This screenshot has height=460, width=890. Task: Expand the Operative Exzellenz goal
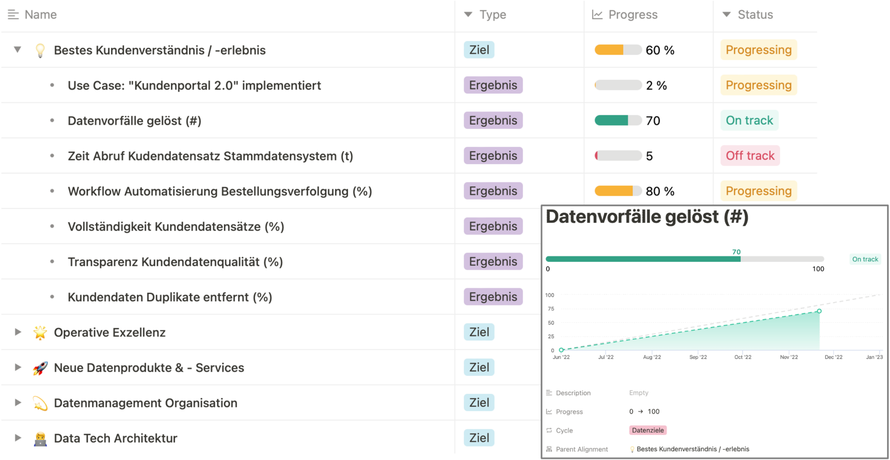click(x=17, y=332)
